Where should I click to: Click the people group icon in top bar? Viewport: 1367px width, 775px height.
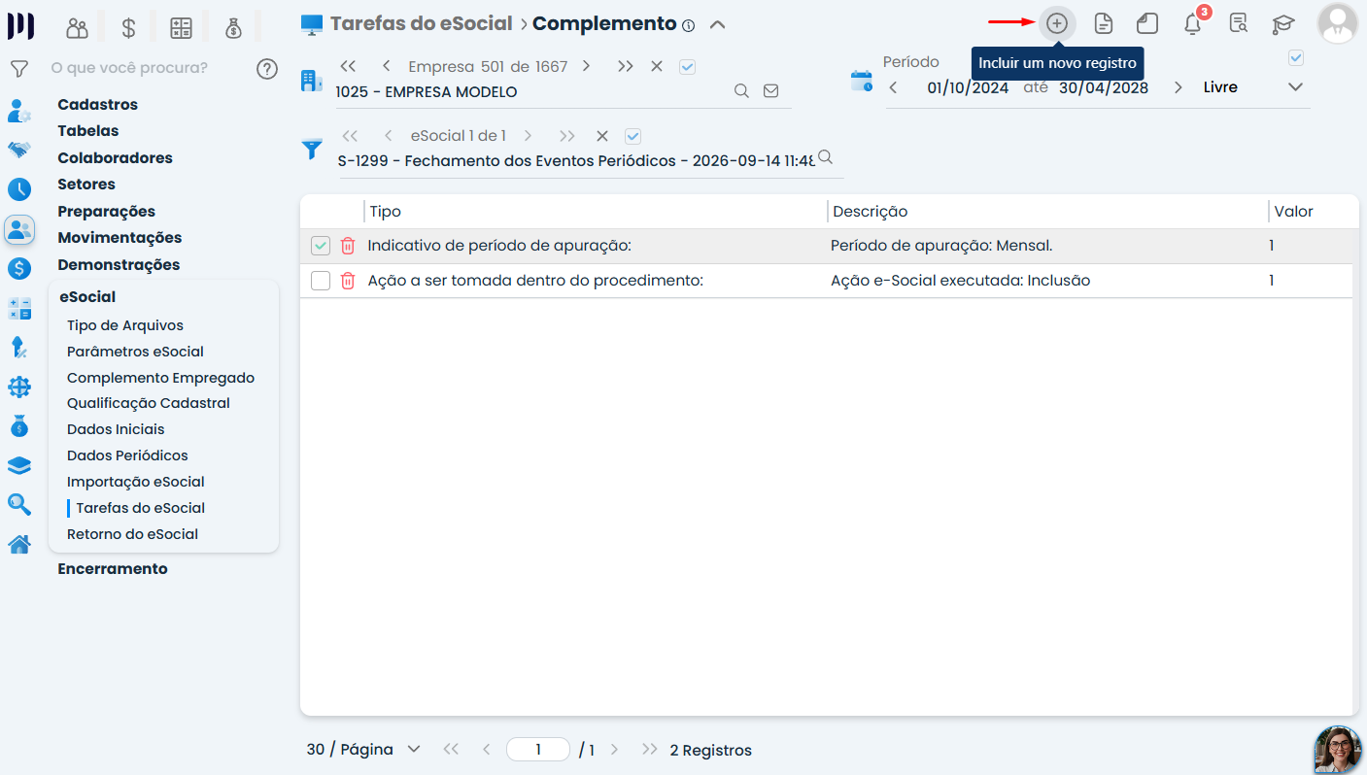(x=77, y=27)
